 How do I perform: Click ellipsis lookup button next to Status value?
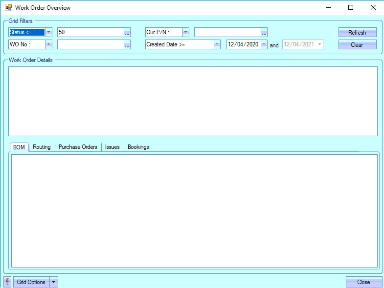point(127,33)
